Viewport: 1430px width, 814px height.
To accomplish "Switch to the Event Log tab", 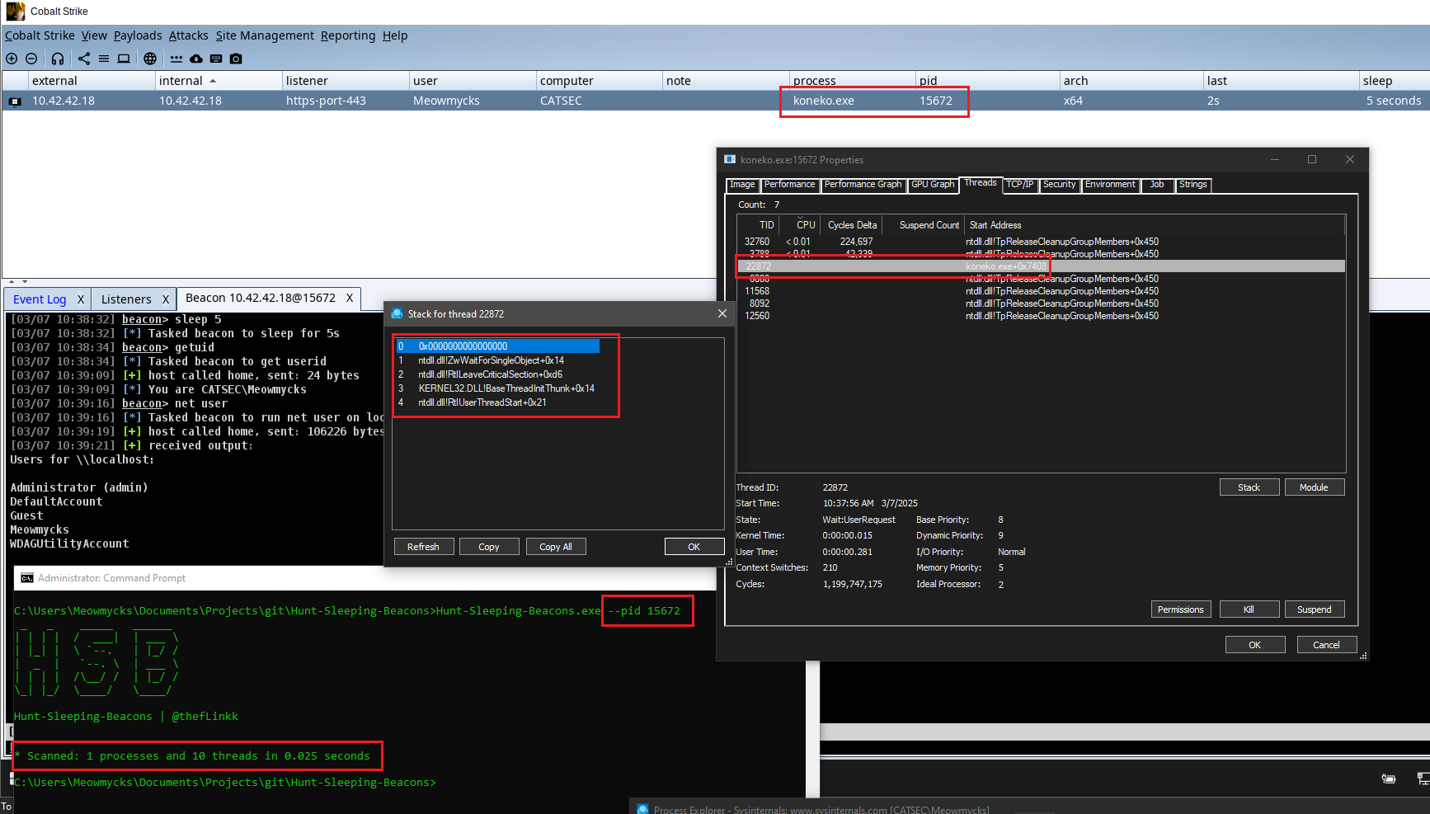I will click(40, 299).
